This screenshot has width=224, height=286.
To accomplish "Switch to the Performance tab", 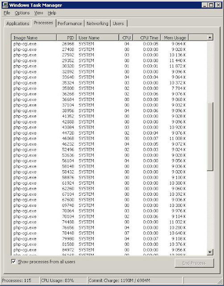I will coord(70,24).
